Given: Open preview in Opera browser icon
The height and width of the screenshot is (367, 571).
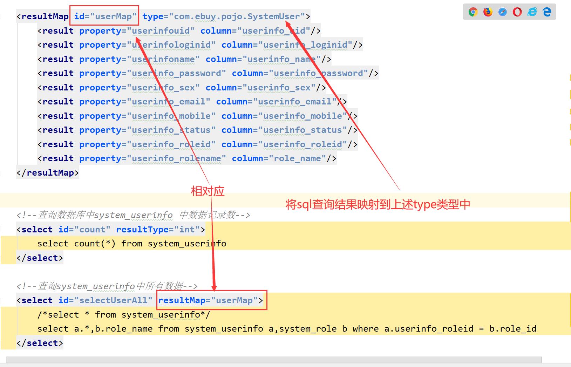Looking at the screenshot, I should pyautogui.click(x=517, y=12).
